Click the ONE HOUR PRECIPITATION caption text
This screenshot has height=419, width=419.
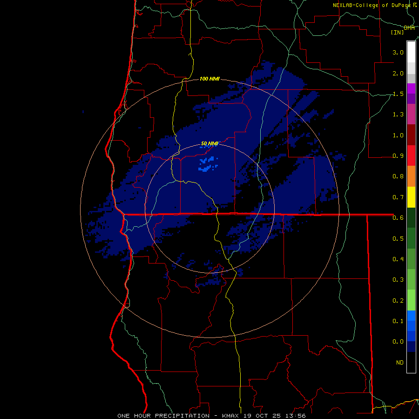coord(163,416)
